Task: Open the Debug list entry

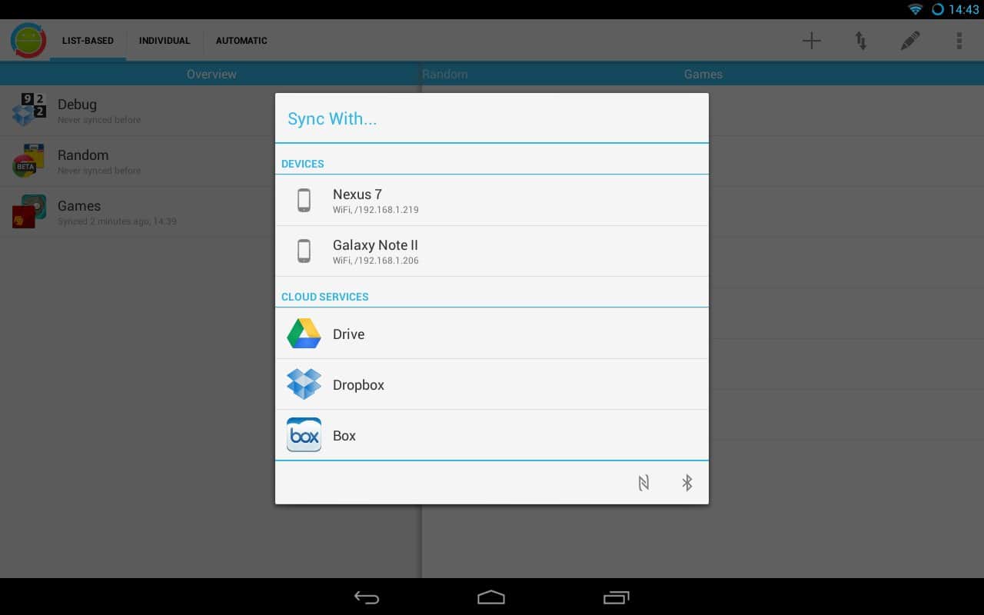Action: tap(77, 110)
